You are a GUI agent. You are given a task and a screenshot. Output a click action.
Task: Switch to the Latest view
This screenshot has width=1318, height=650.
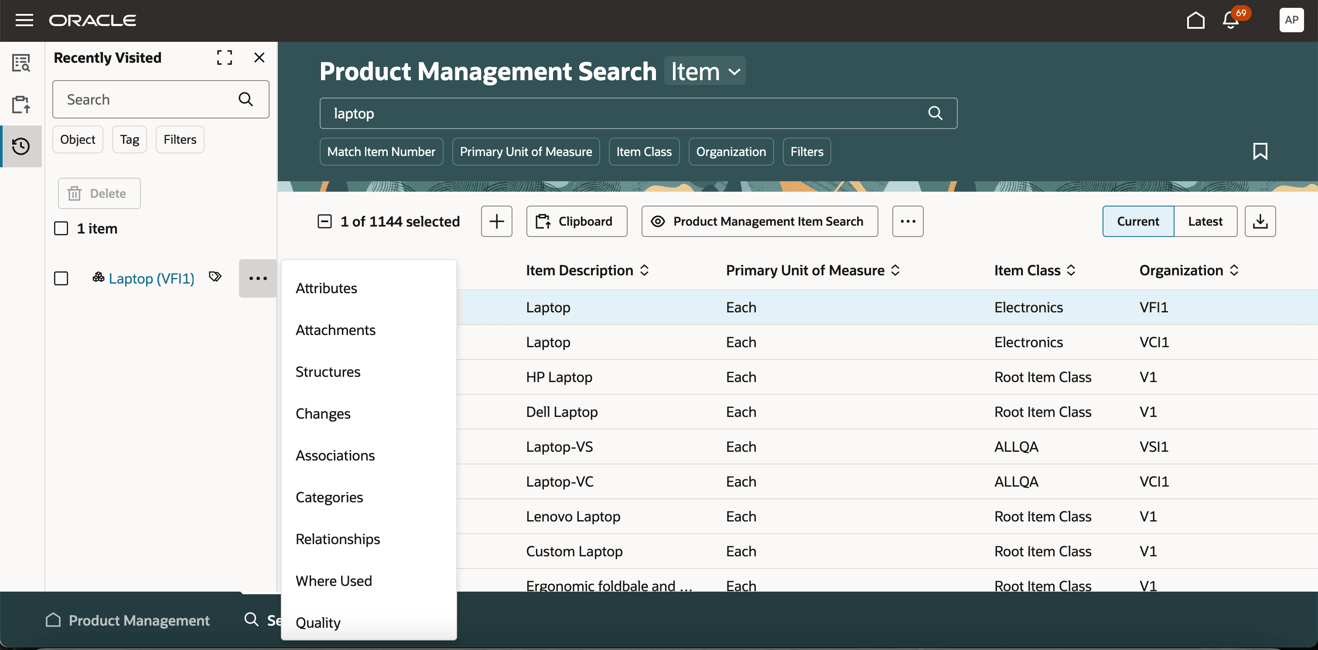pos(1205,221)
